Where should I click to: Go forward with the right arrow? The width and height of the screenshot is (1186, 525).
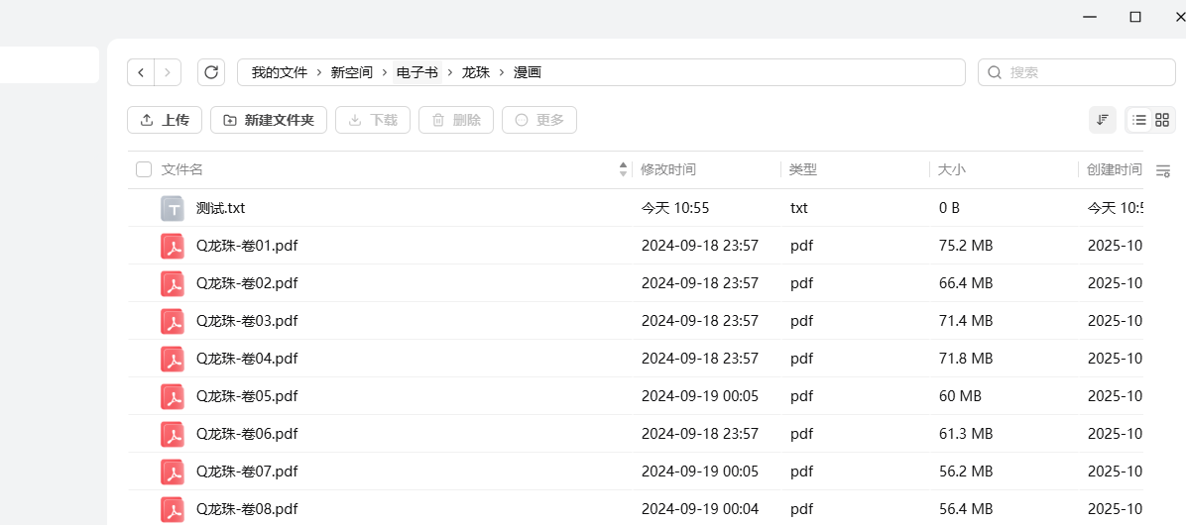pos(168,72)
